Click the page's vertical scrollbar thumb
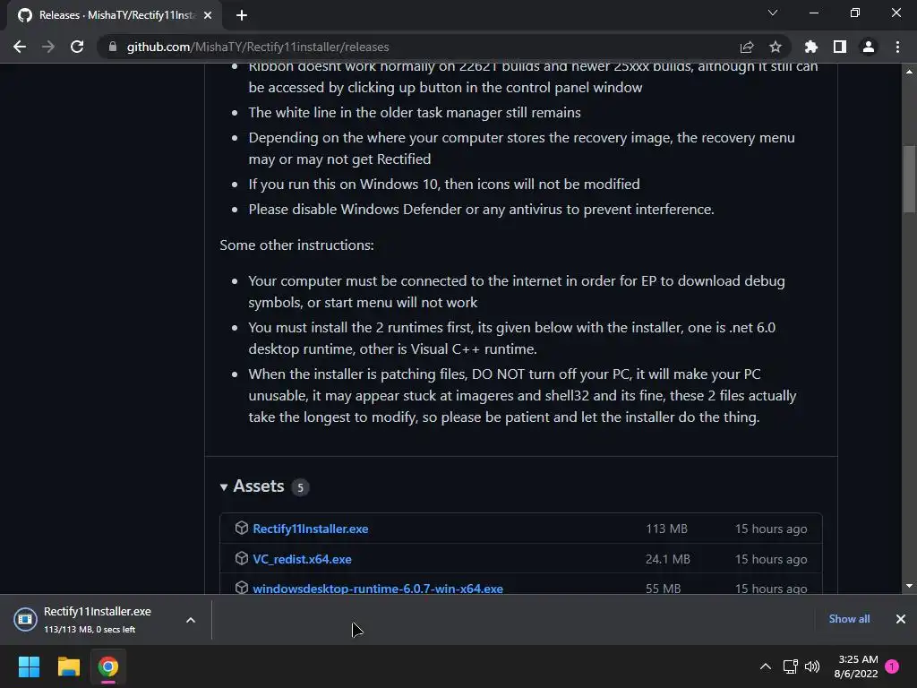This screenshot has height=688, width=917. pyautogui.click(x=909, y=178)
